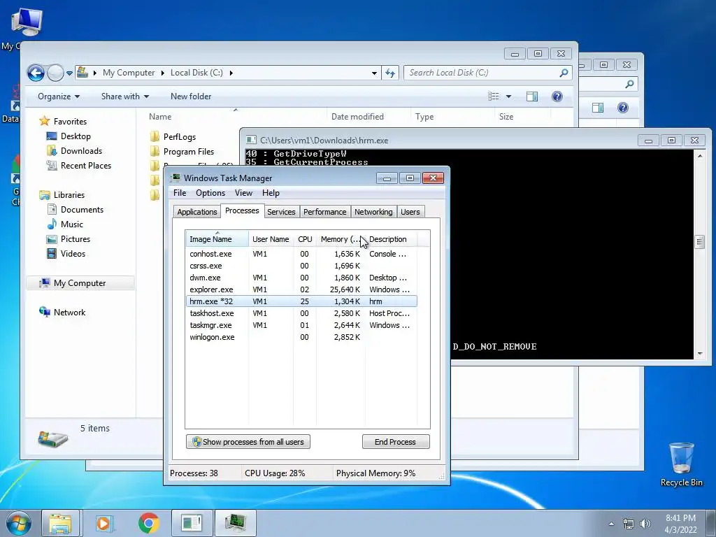Image resolution: width=716 pixels, height=537 pixels.
Task: Click the Change your view icon
Action: [494, 96]
